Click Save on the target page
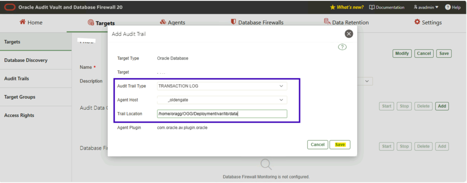 (x=444, y=53)
